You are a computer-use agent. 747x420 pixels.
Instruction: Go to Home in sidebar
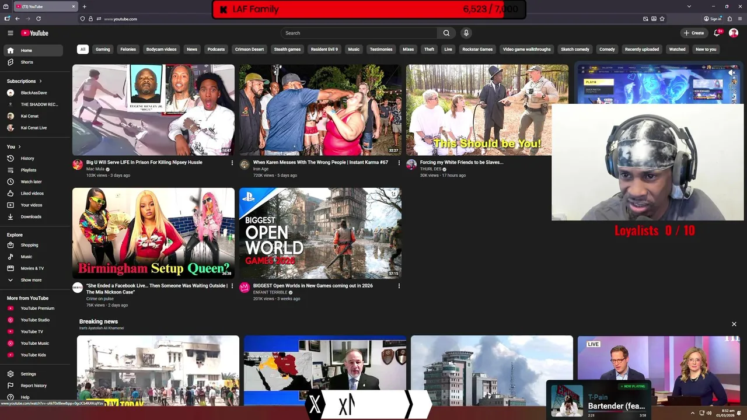tap(33, 50)
